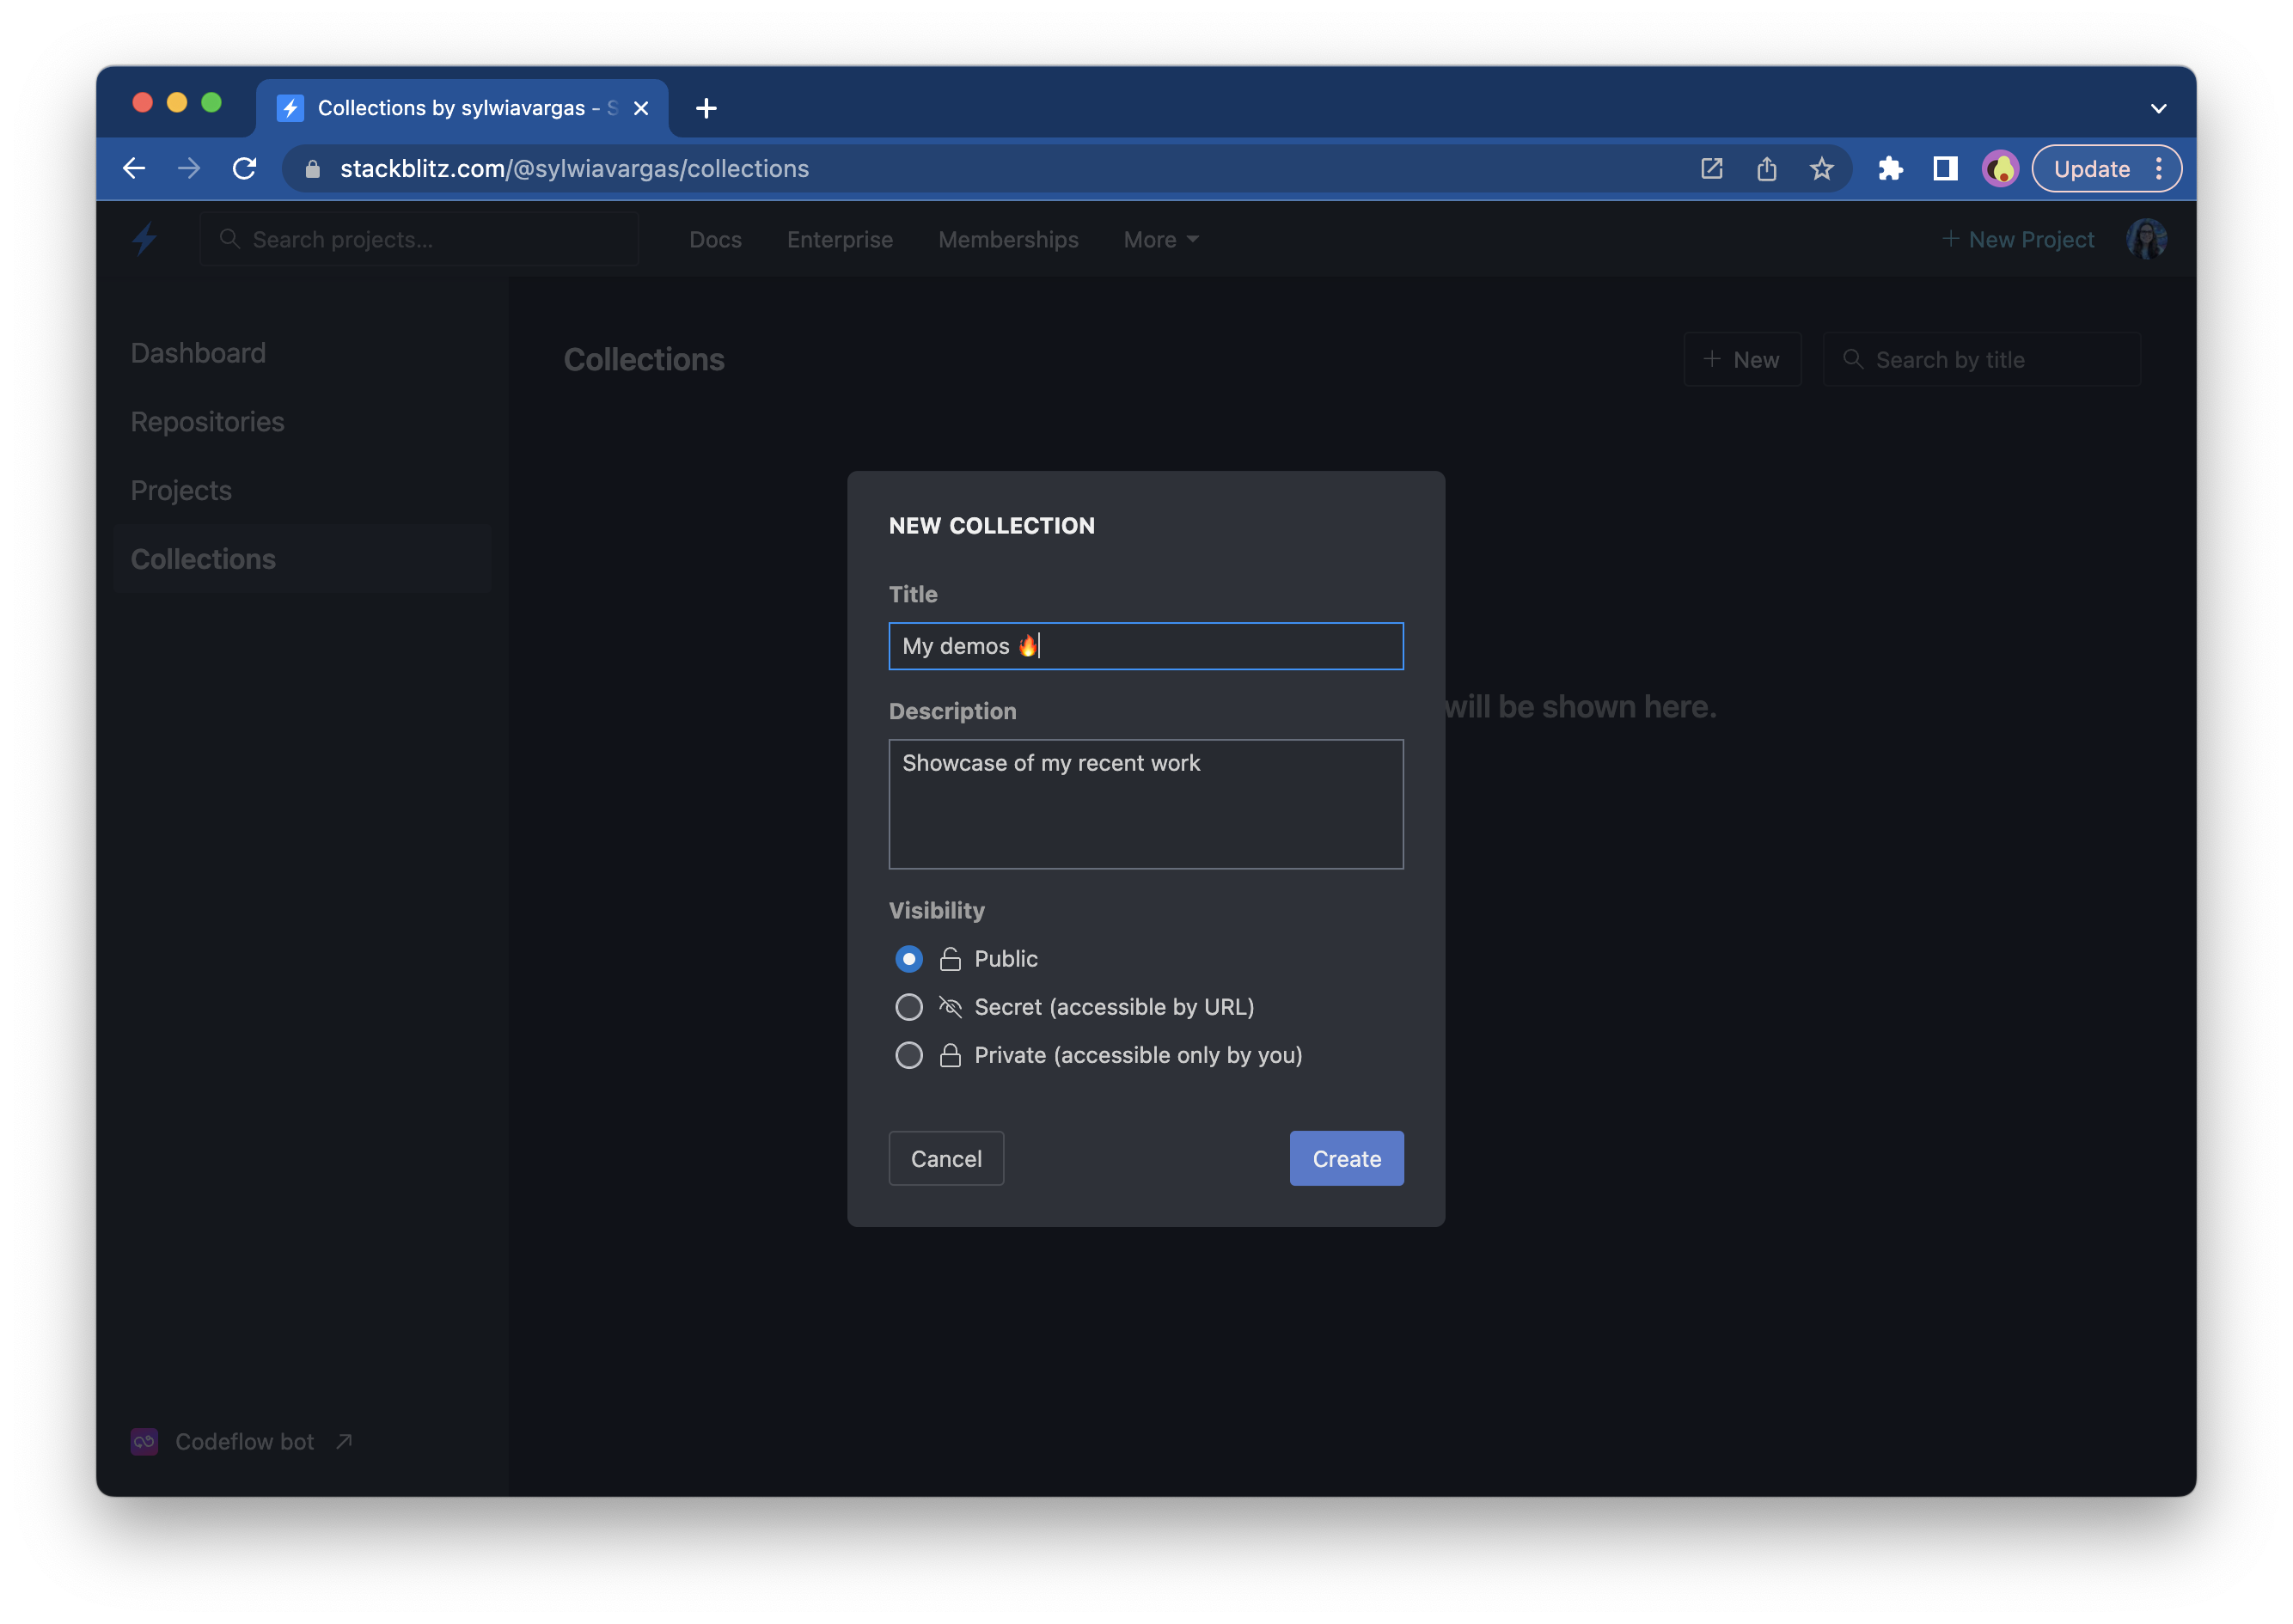Toggle the browser side panel icon
2293x1624 pixels.
pyautogui.click(x=1944, y=168)
